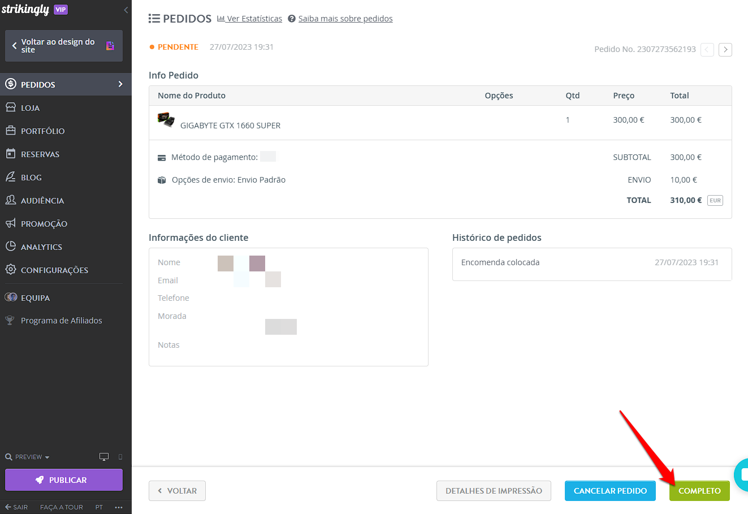Open the LOJA section
The width and height of the screenshot is (748, 514).
(x=66, y=107)
